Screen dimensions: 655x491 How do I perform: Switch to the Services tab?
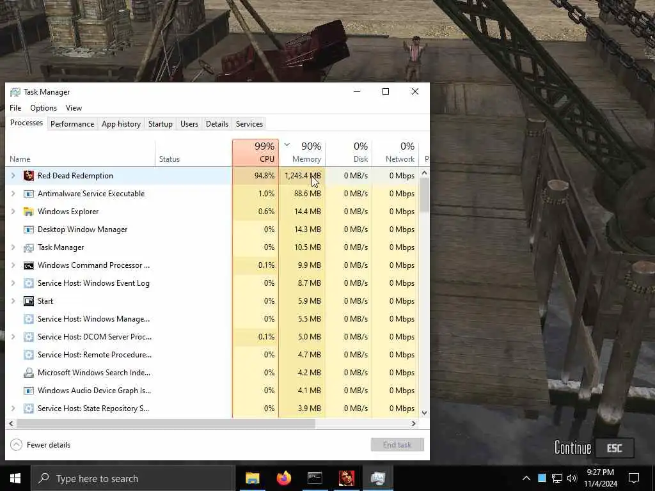click(x=249, y=124)
